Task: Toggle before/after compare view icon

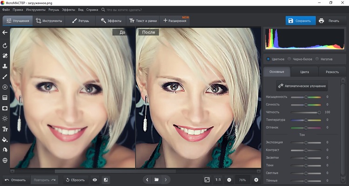Action: [106, 179]
